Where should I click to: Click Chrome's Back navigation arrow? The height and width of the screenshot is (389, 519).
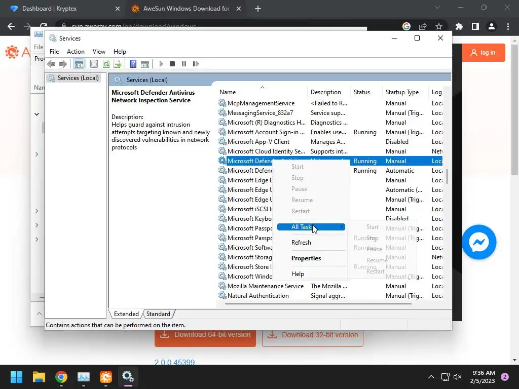tap(11, 26)
